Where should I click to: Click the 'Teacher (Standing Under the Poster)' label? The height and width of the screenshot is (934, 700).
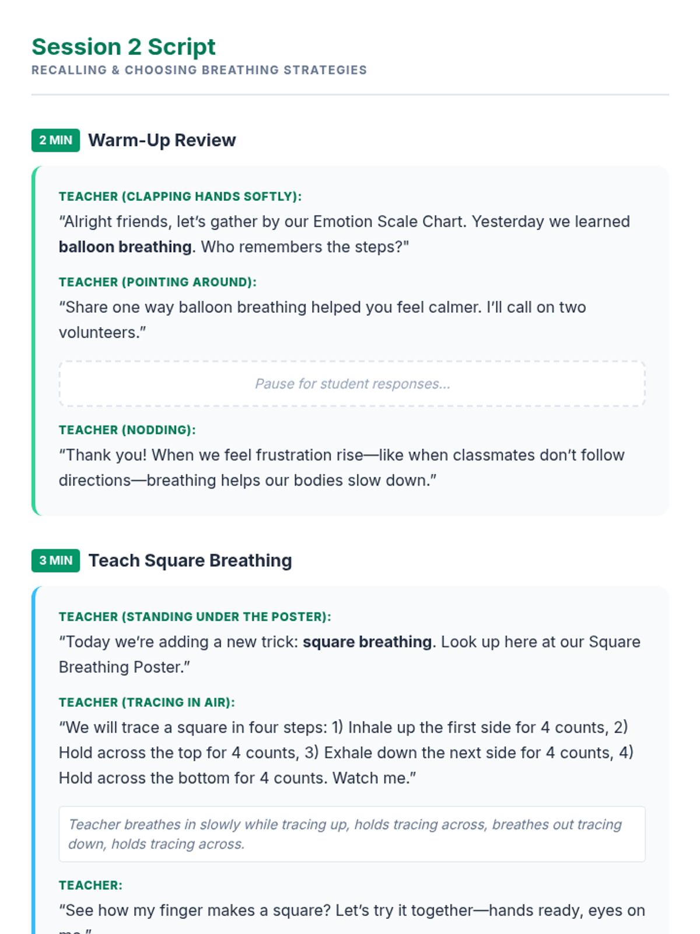[195, 617]
